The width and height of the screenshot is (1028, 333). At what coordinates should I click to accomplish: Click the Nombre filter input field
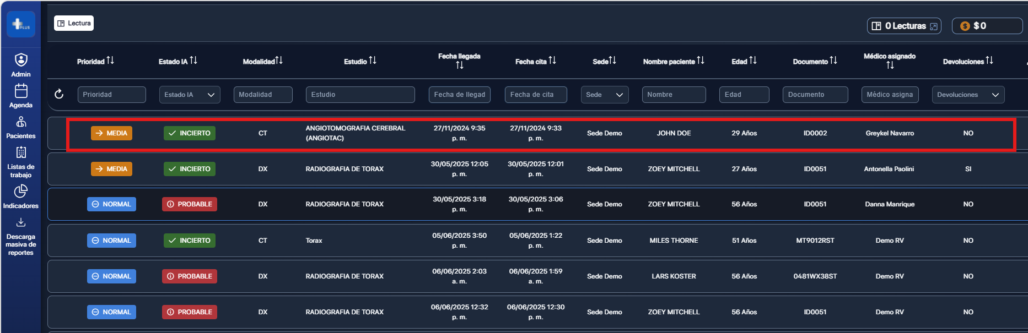674,95
